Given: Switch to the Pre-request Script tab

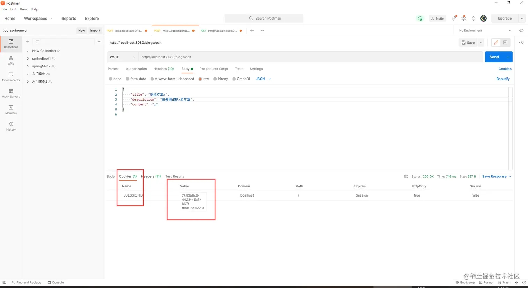Looking at the screenshot, I should click(x=214, y=69).
